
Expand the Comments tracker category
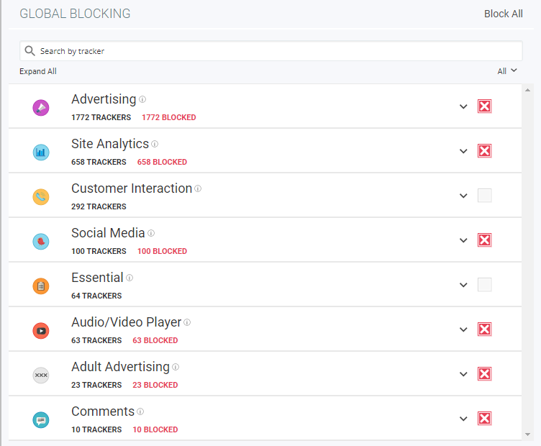click(x=463, y=419)
